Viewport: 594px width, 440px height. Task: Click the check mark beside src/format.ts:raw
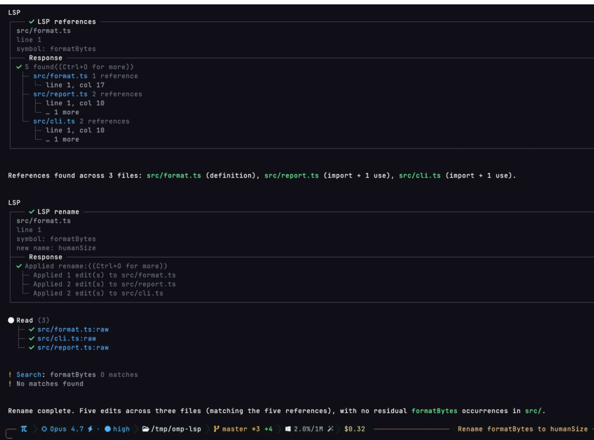pyautogui.click(x=32, y=329)
